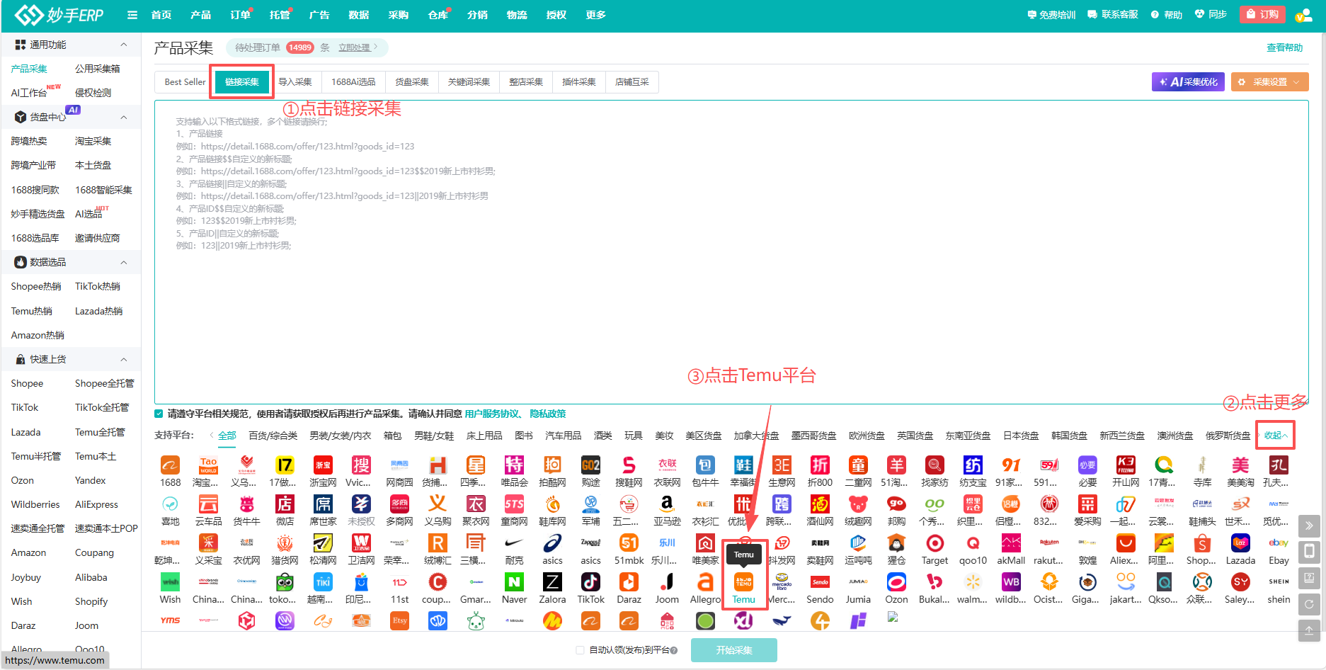Select the Lazada platform icon

[1240, 543]
